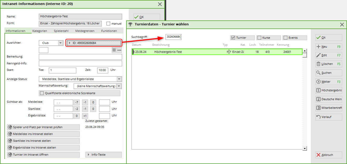Open the Spielerzahl tab
The height and width of the screenshot is (164, 347).
[x=61, y=31]
